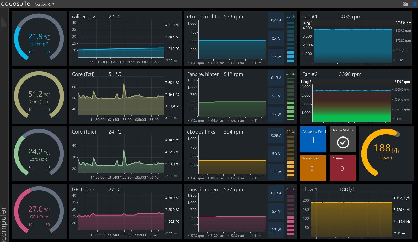The width and height of the screenshot is (418, 242).
Task: Click the GPU Core chart title
Action: point(83,189)
